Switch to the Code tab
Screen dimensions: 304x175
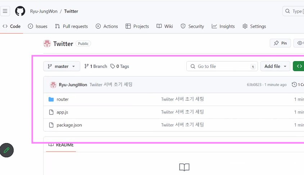[12, 26]
